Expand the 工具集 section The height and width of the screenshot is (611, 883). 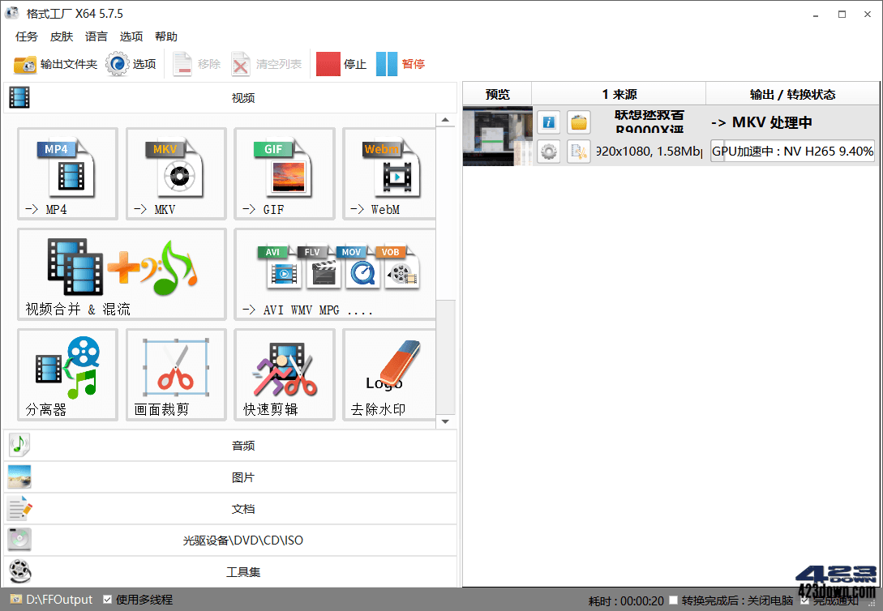pos(242,571)
